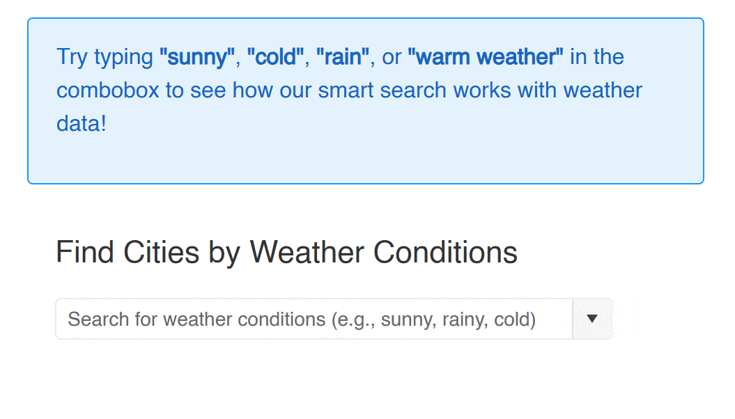The image size is (735, 419).
Task: Select the "rain" keyword in the tip
Action: [x=342, y=56]
